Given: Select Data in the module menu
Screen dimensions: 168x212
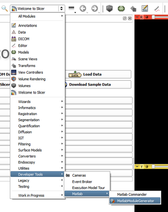Looking at the screenshot, I should (x=38, y=32).
